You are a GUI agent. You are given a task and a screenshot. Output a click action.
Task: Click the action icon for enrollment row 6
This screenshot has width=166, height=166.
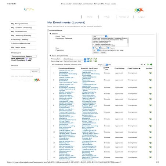(x=150, y=105)
